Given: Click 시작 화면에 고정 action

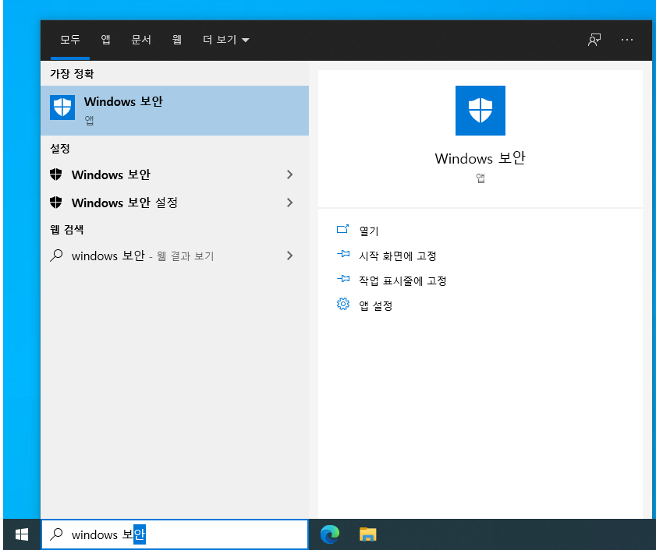Looking at the screenshot, I should tap(398, 256).
